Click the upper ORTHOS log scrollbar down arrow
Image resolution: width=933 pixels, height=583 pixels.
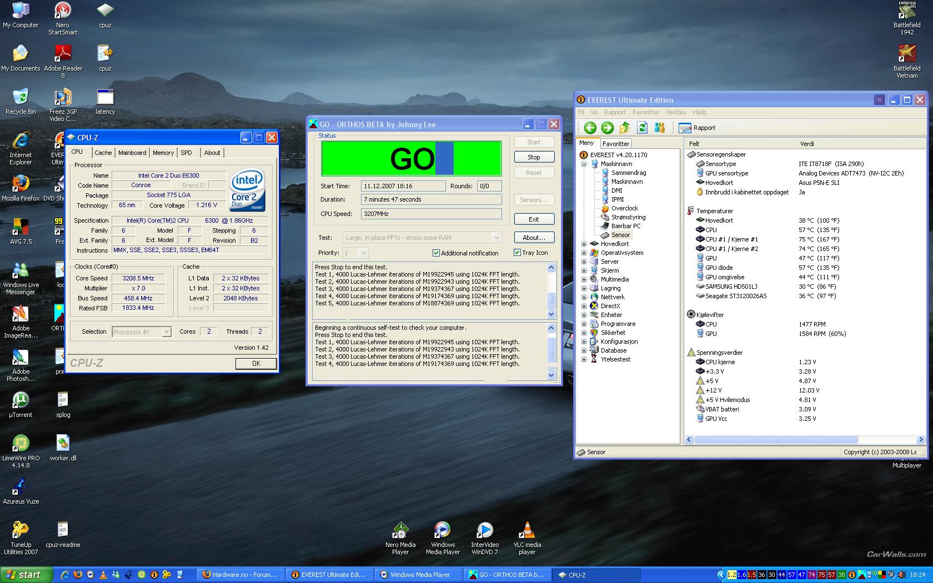[551, 314]
